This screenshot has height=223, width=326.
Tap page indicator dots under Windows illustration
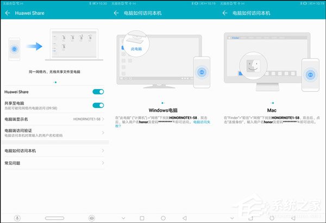(163, 102)
